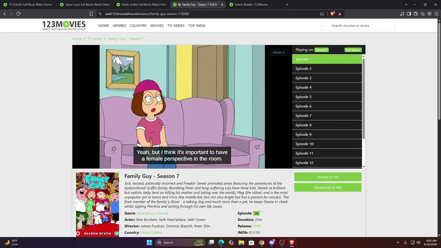Viewport: 441px width, 248px height.
Task: Follow the TV-Series breadcrumb link
Action: [x=95, y=39]
